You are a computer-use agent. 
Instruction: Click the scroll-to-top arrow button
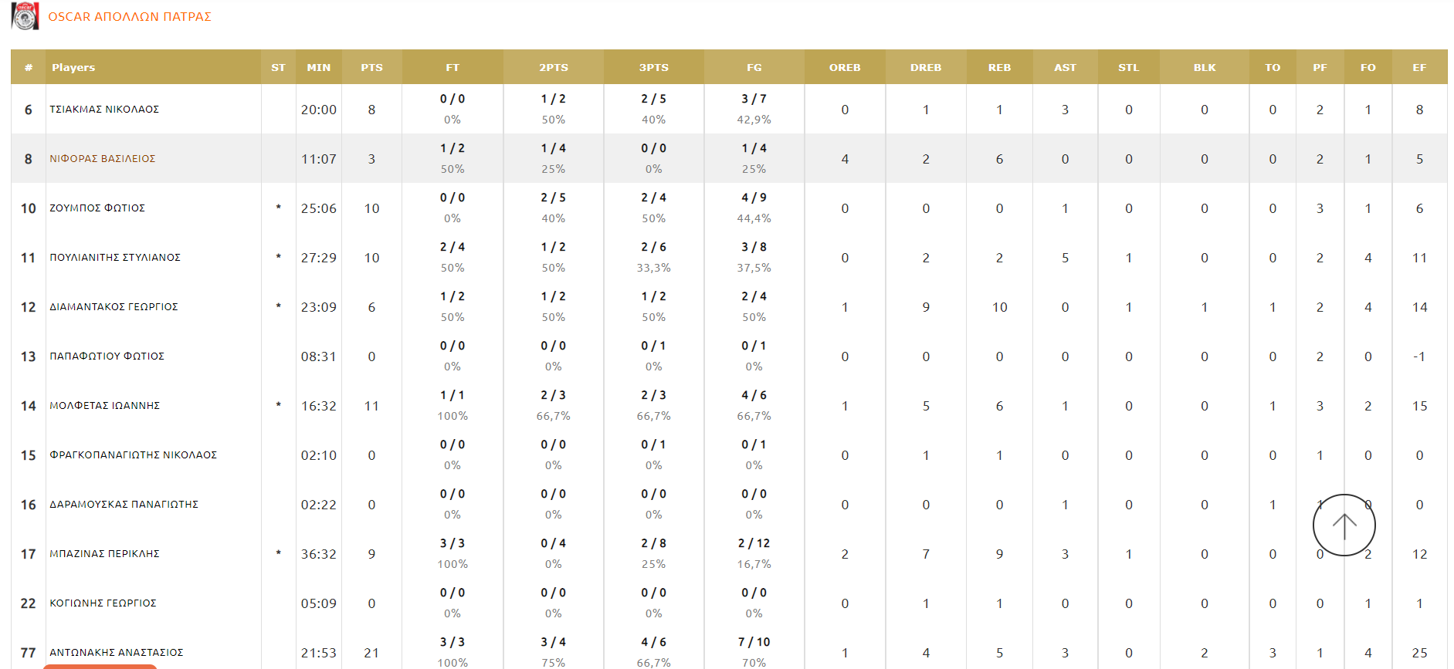pos(1344,525)
